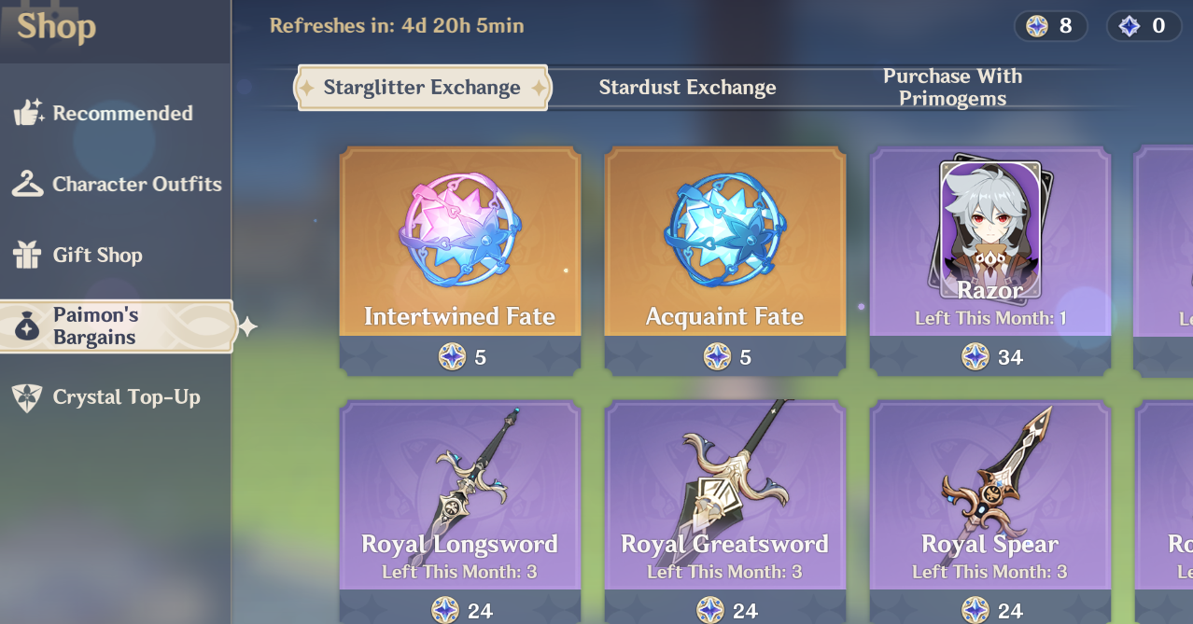
Task: Click the Masterless Stardust balance icon
Action: (x=1130, y=26)
